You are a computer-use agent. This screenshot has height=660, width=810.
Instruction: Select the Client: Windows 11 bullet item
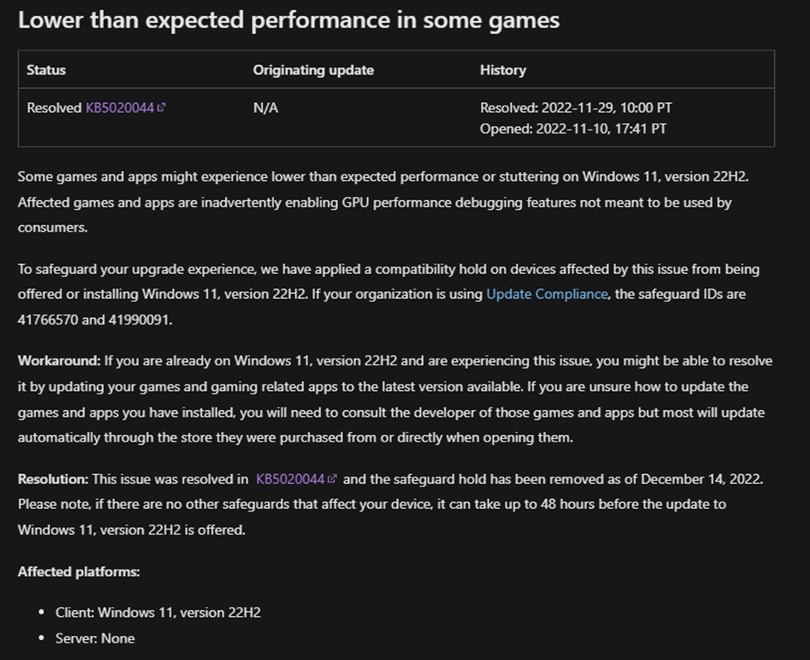pos(158,613)
